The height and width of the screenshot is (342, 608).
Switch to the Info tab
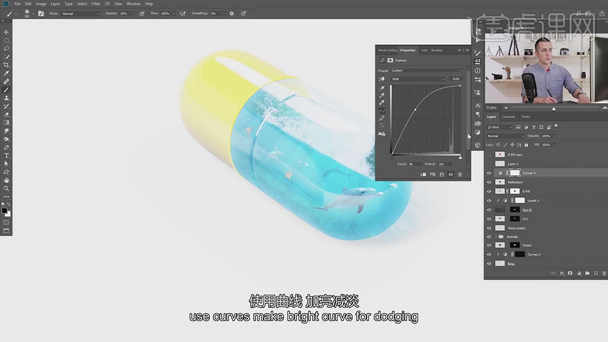pos(424,50)
